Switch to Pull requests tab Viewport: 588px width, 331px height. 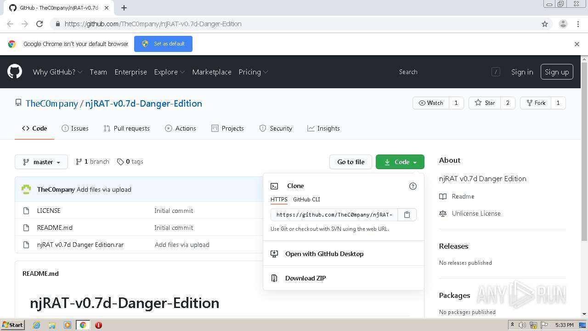click(x=127, y=128)
